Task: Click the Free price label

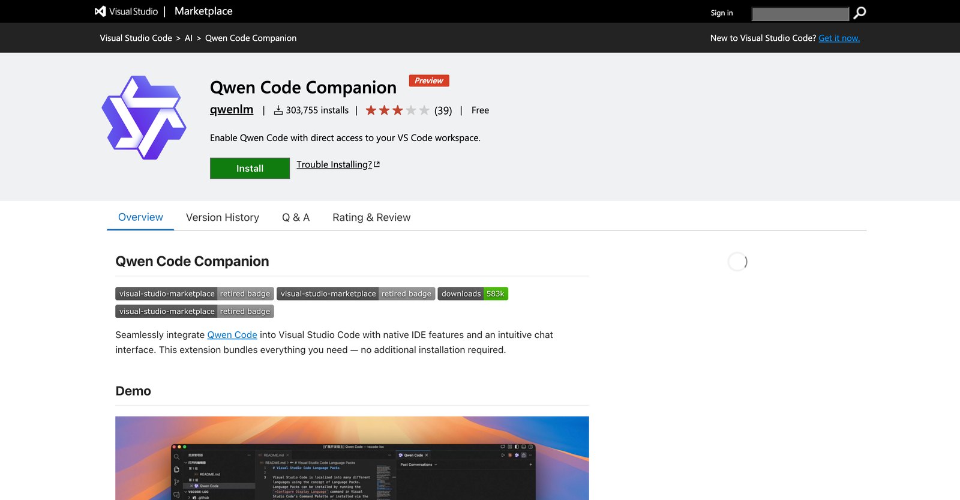Action: 480,110
